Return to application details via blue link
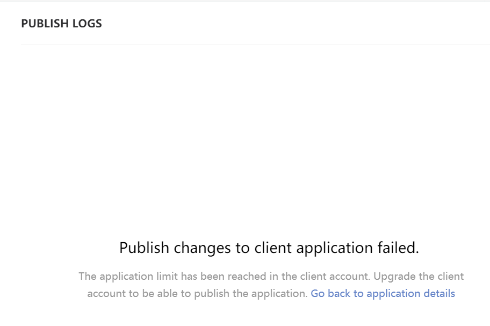This screenshot has width=490, height=326. pyautogui.click(x=383, y=294)
